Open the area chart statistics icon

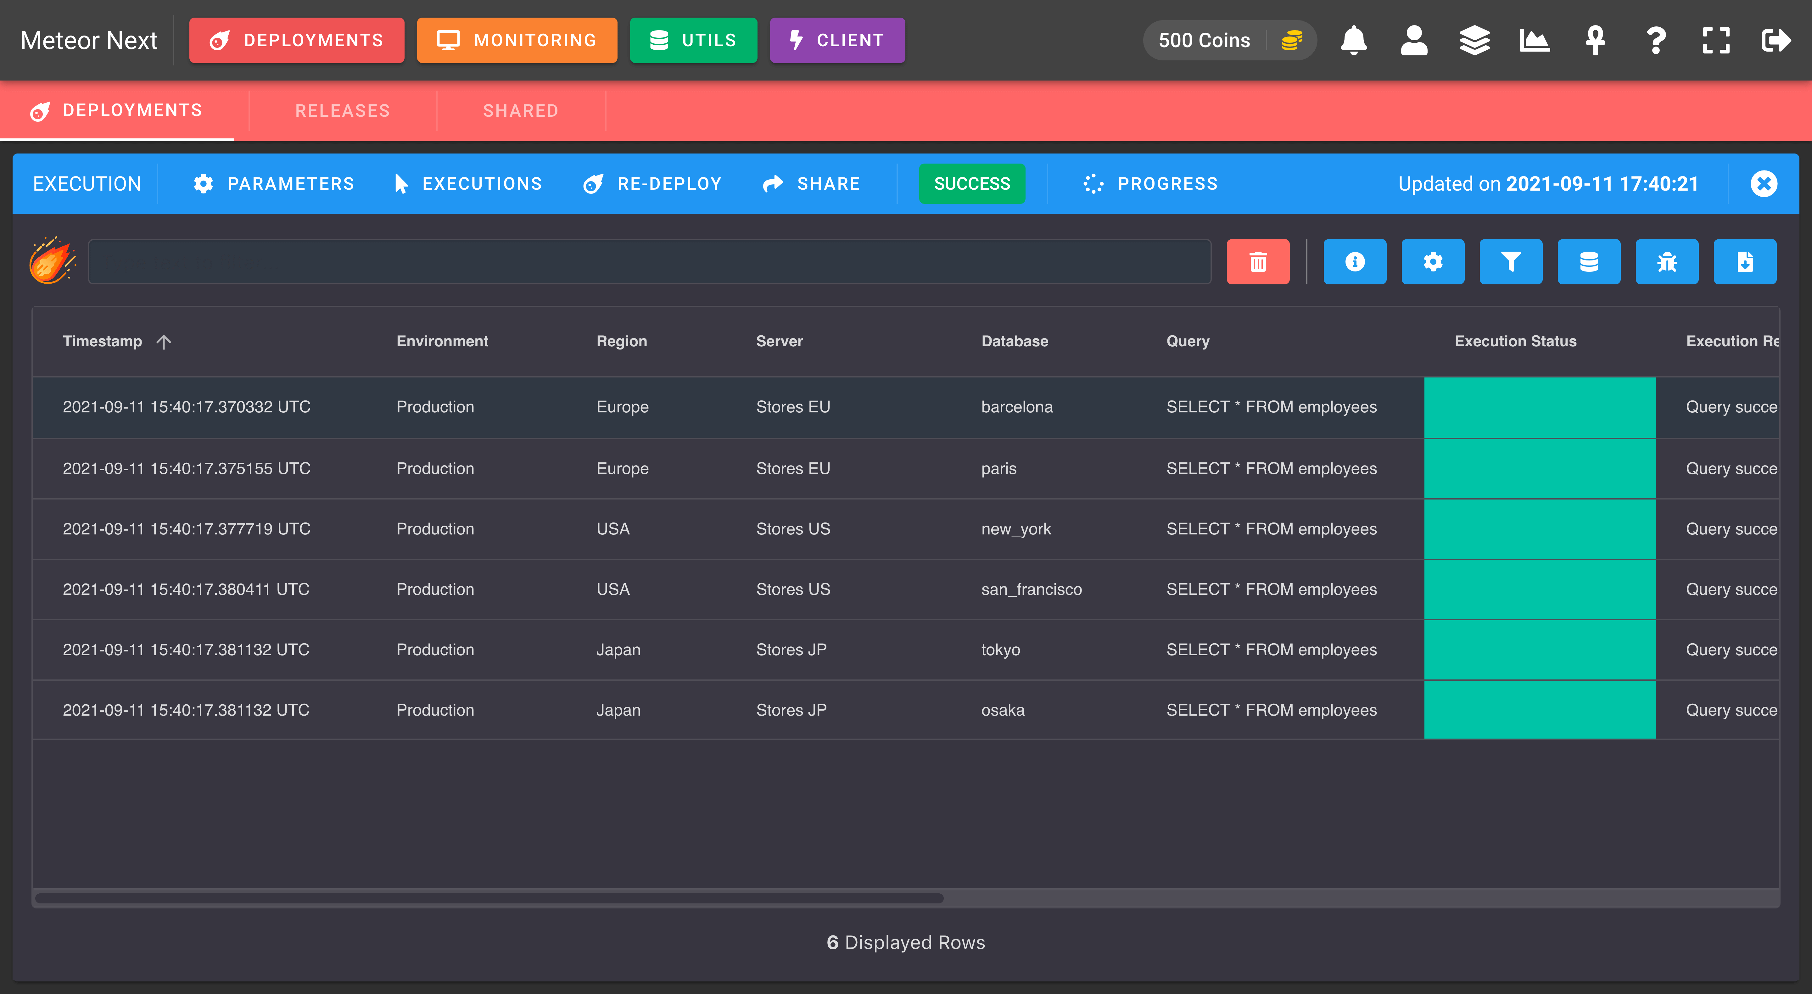1535,40
